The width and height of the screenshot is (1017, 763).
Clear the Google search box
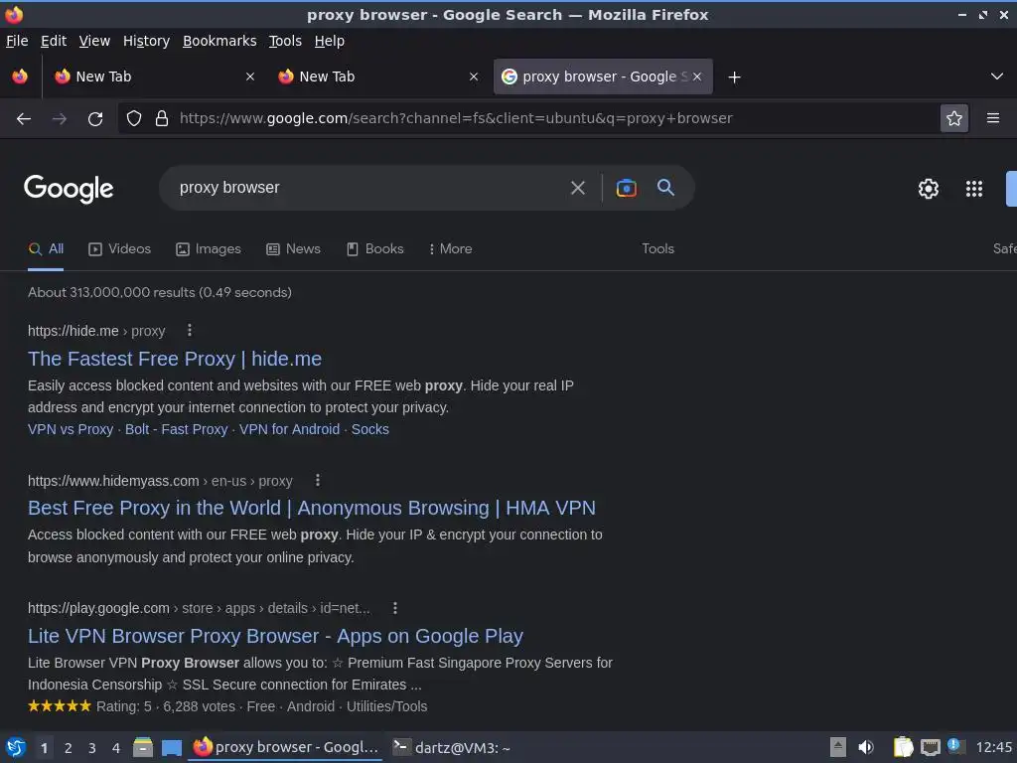[577, 188]
